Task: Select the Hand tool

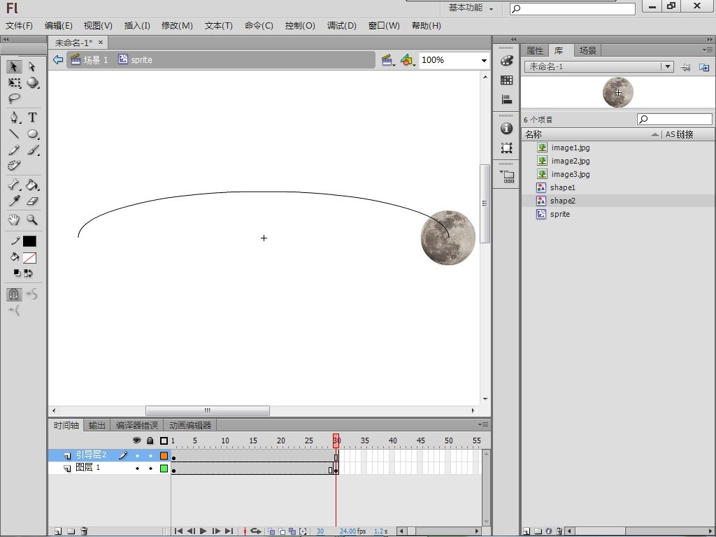Action: tap(14, 220)
